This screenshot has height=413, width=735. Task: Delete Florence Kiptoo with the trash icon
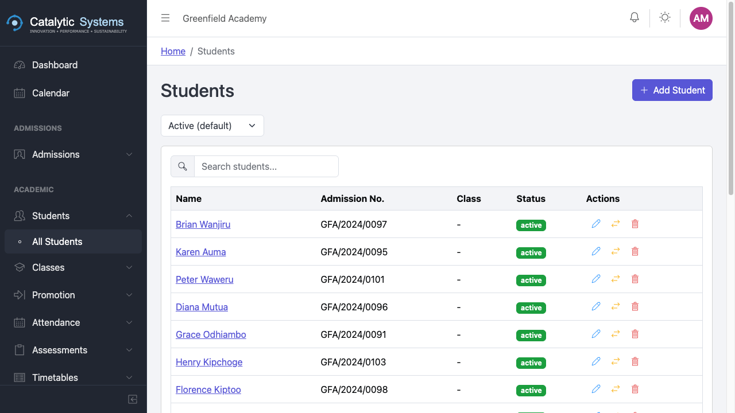[635, 389]
